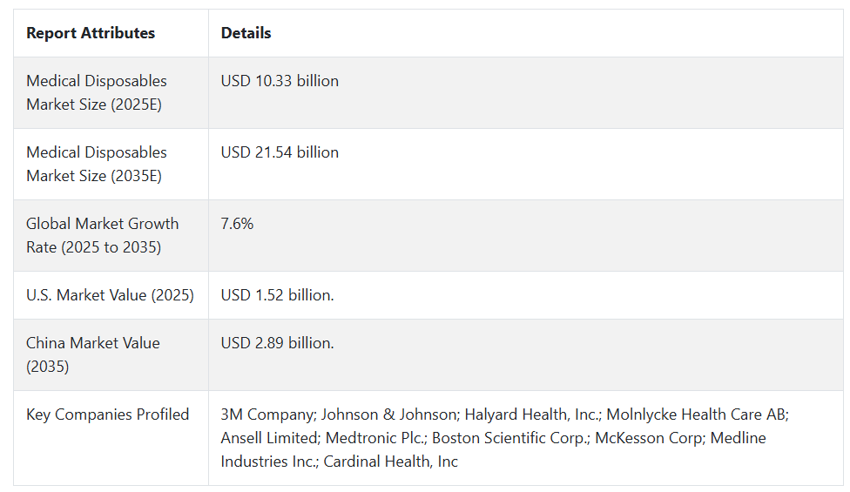Select the Medical Disposables Market Size (2025E) label
Viewport: 850px width, 492px height.
coord(97,92)
